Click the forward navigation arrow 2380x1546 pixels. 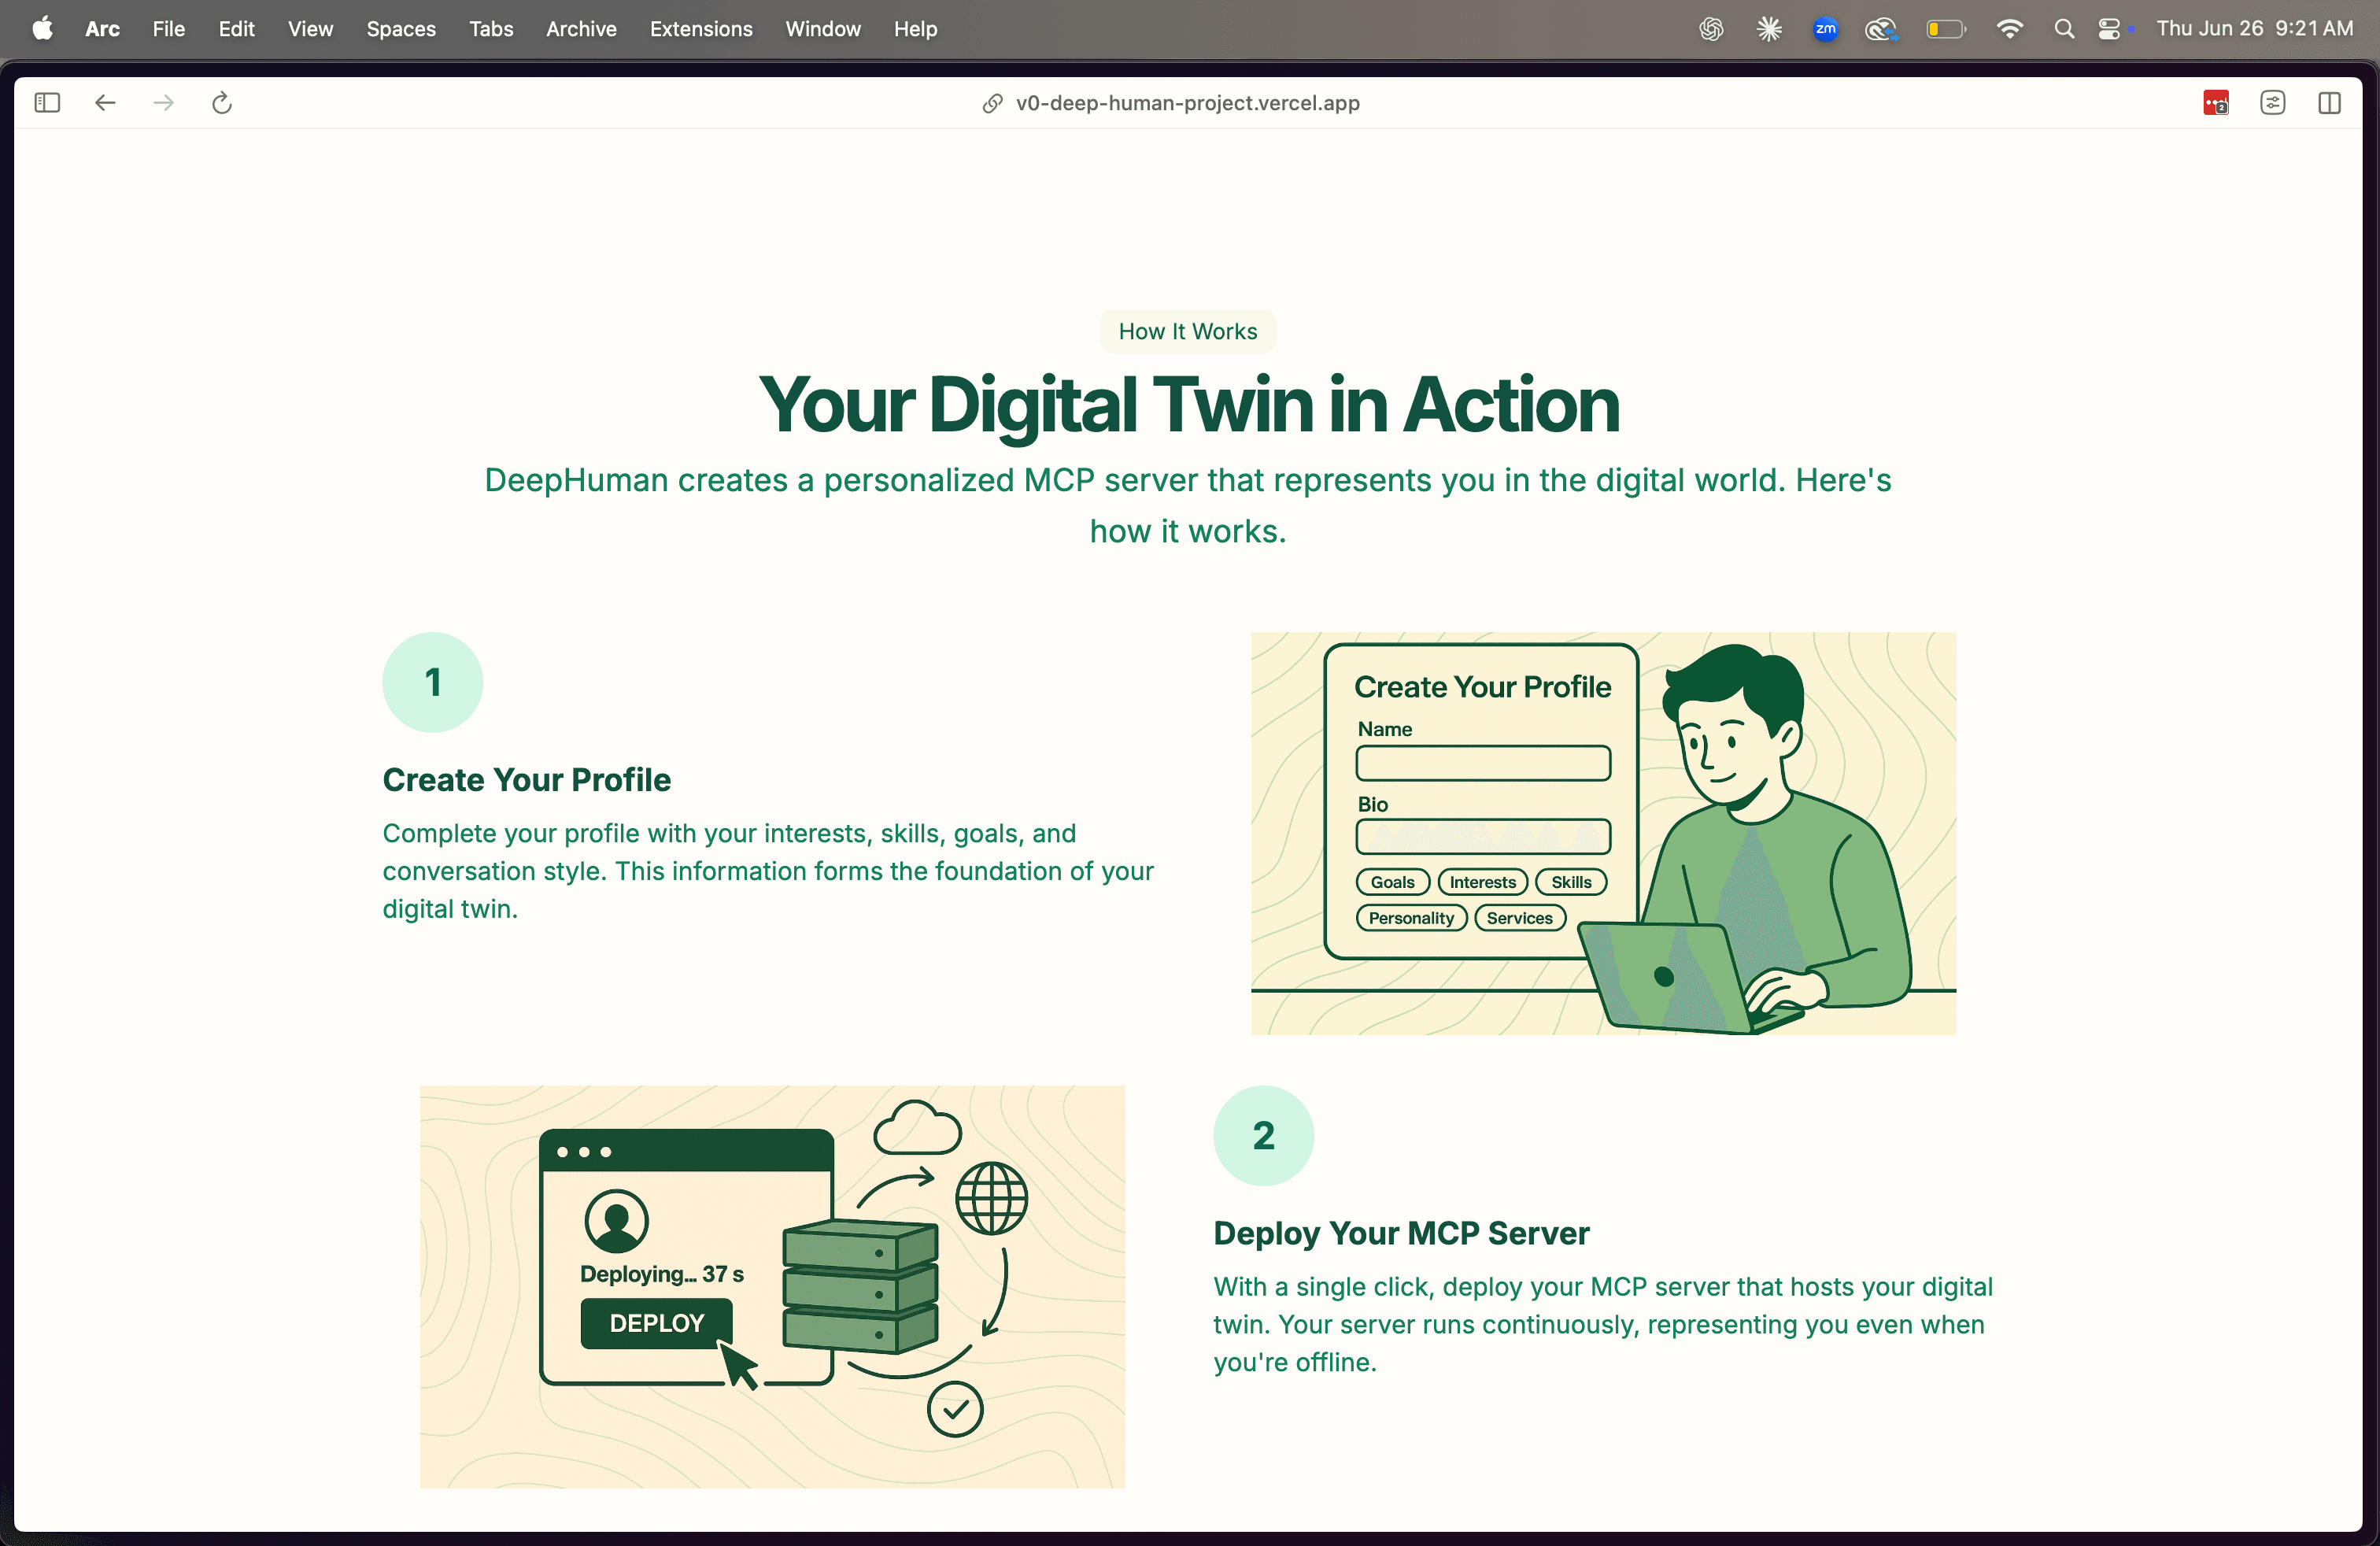pyautogui.click(x=163, y=102)
